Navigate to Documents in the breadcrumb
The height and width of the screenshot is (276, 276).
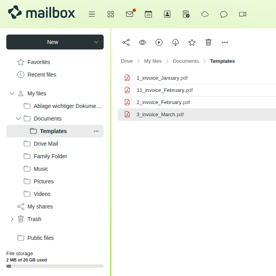(186, 61)
